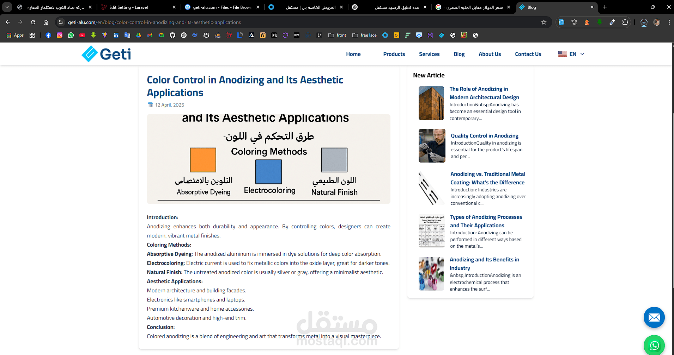
Task: Switch to the 'شركة صاد الغرب' tab
Action: tap(54, 7)
